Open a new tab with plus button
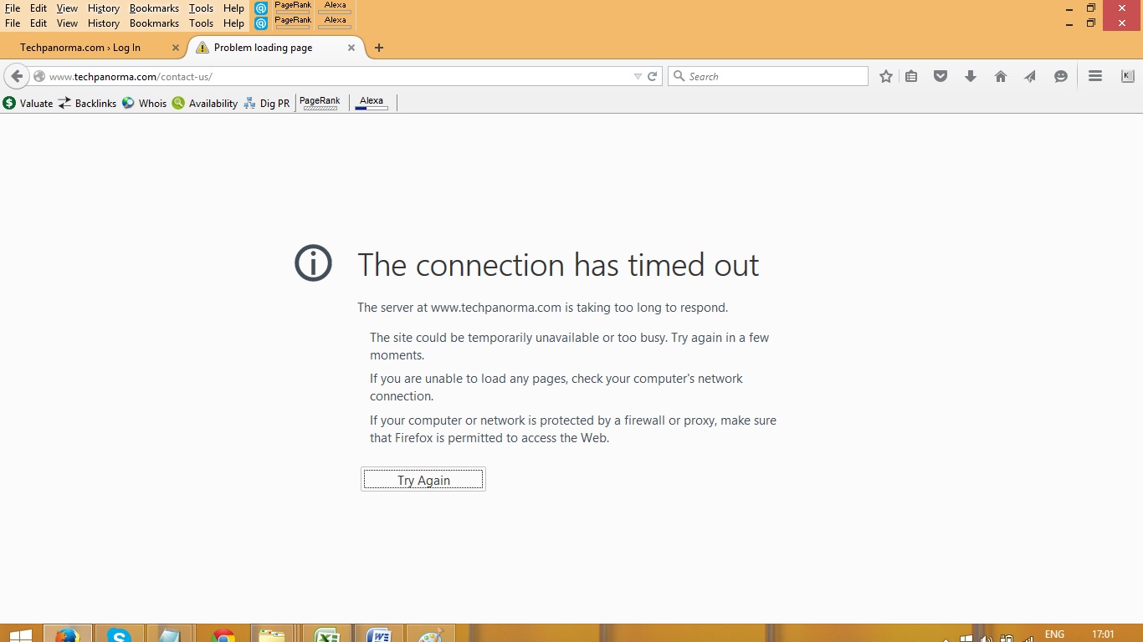This screenshot has height=642, width=1143. [x=379, y=48]
